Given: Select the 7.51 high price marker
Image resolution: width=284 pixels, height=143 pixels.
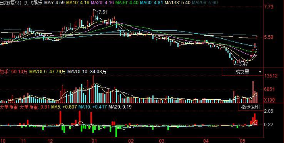Looking at the screenshot, I should 103,12.
